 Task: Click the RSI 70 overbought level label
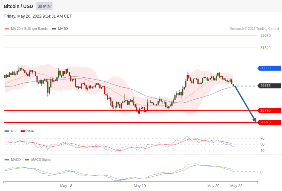tap(262, 138)
